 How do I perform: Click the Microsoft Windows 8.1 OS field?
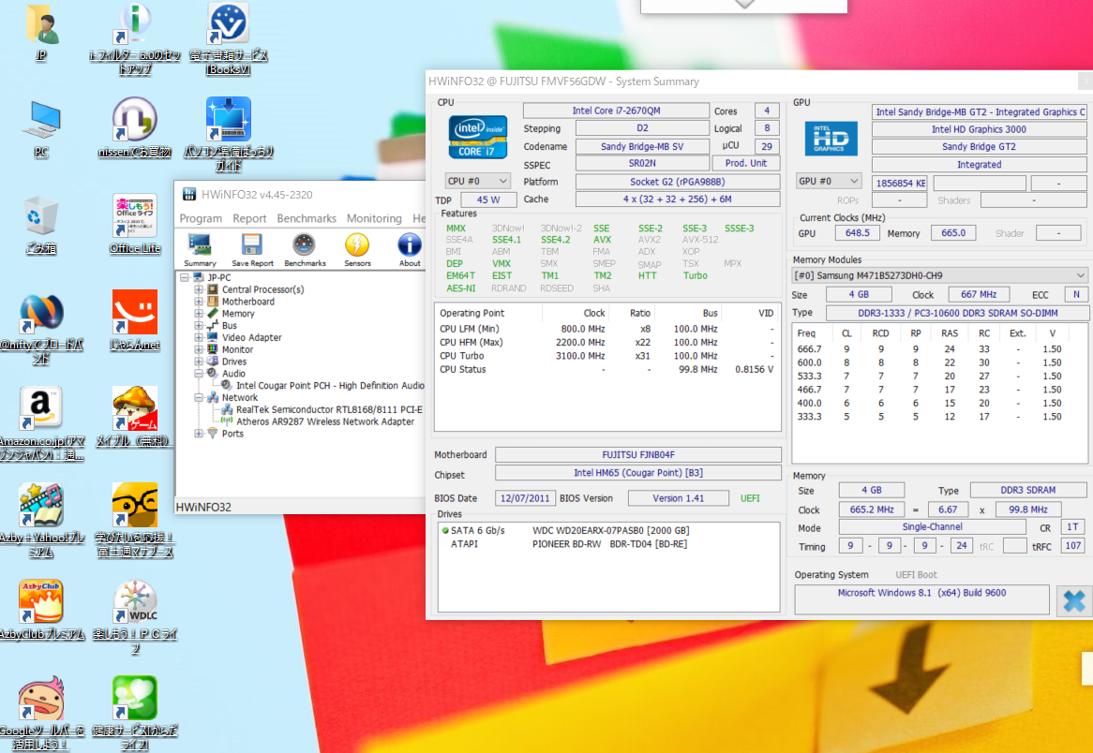pos(921,598)
